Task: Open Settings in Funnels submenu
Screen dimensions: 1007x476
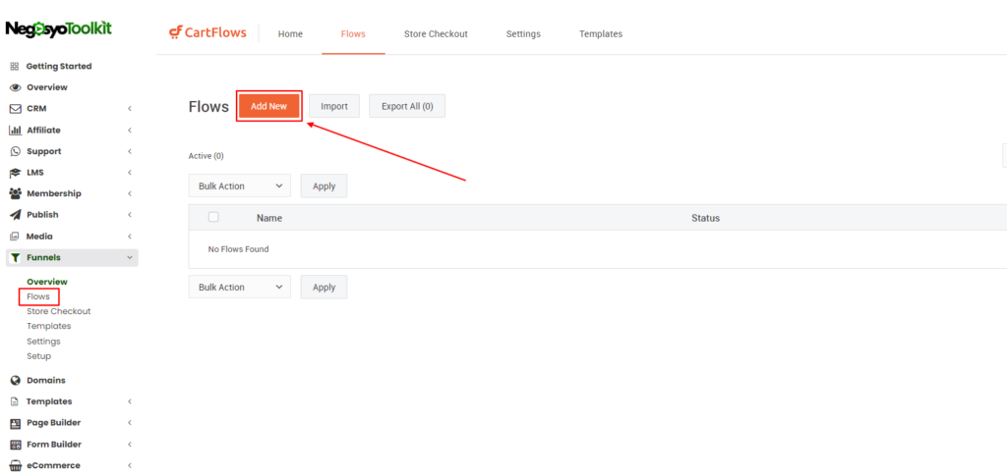Action: coord(43,342)
